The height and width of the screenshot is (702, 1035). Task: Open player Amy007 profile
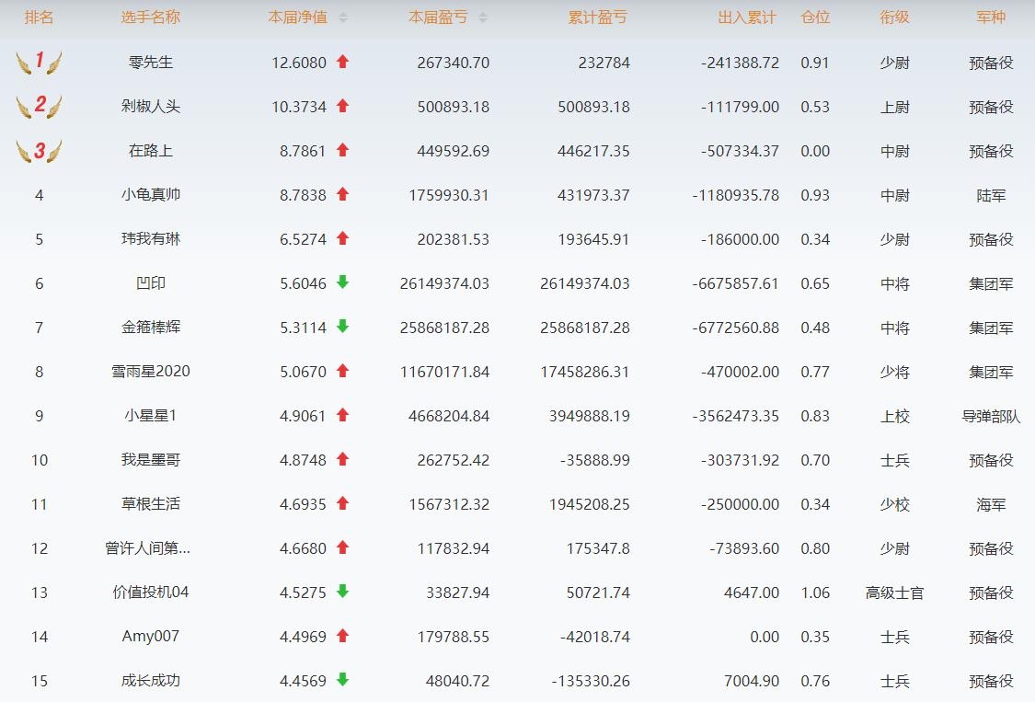pyautogui.click(x=151, y=637)
